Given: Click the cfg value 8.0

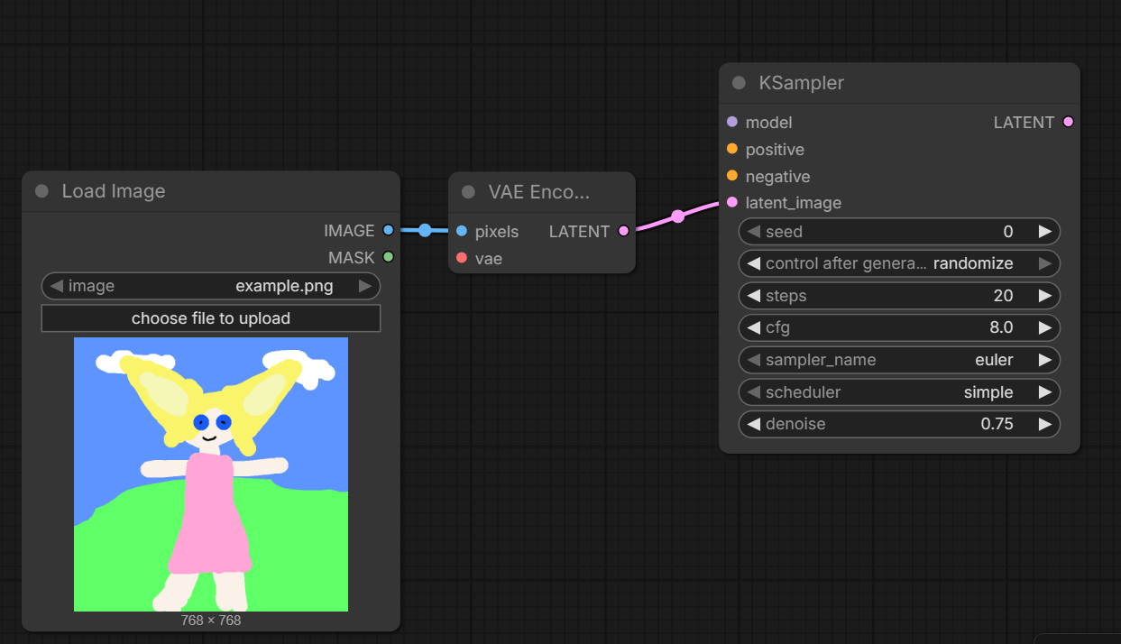Looking at the screenshot, I should point(1001,327).
